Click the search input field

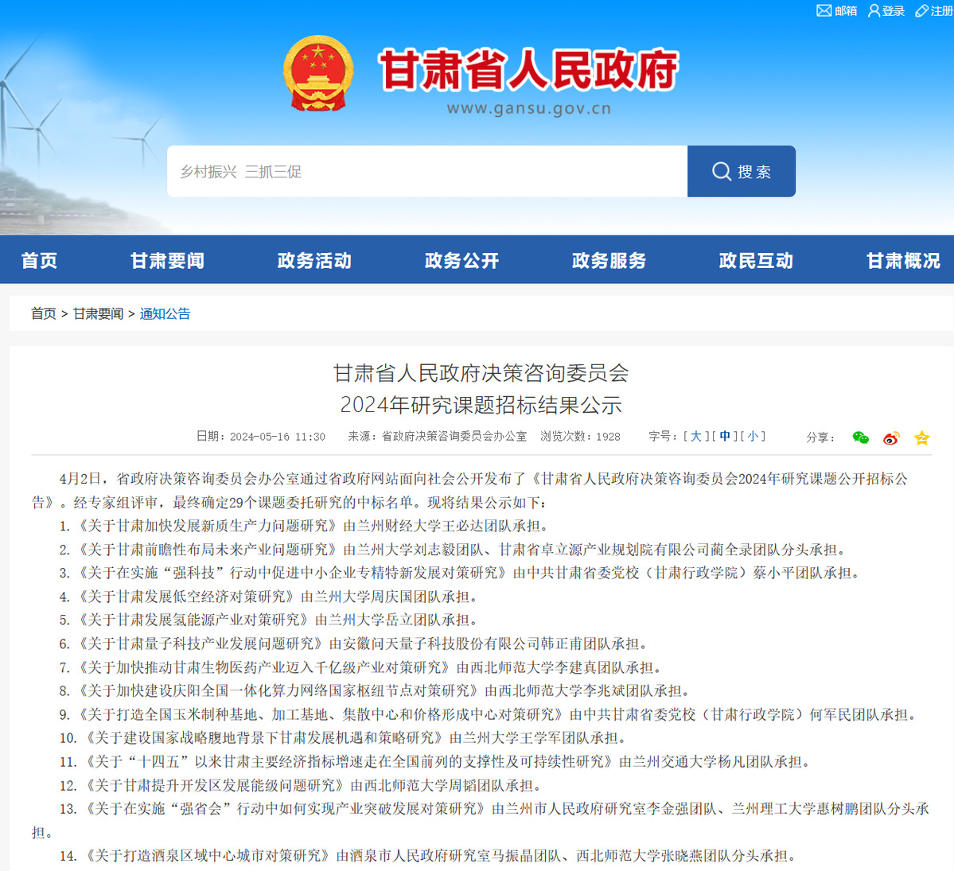tap(426, 171)
